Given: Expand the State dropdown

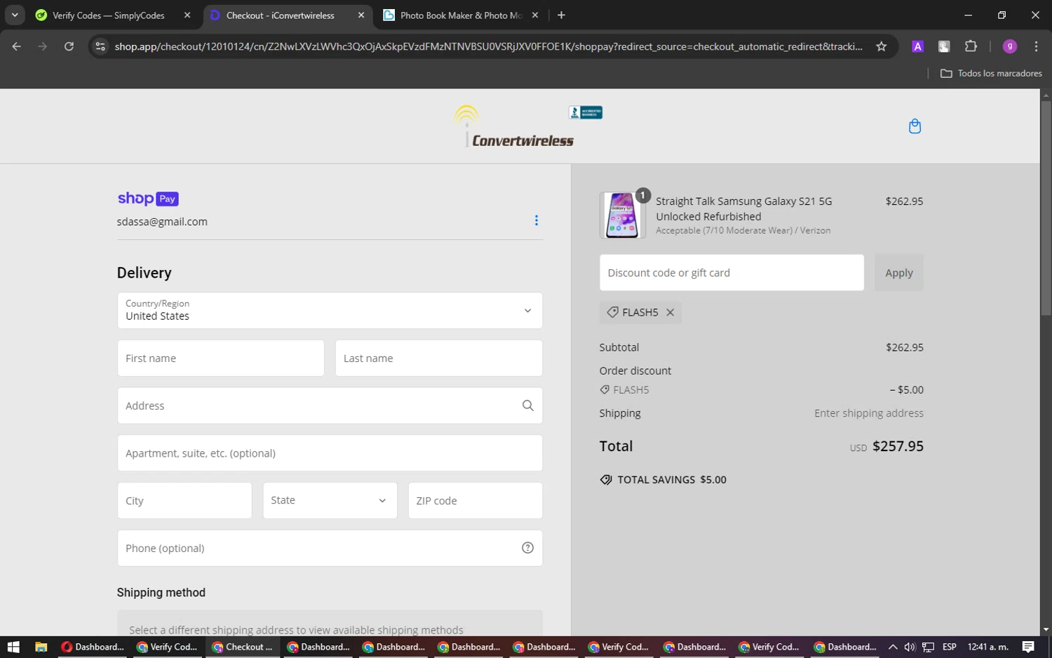Looking at the screenshot, I should pos(330,500).
